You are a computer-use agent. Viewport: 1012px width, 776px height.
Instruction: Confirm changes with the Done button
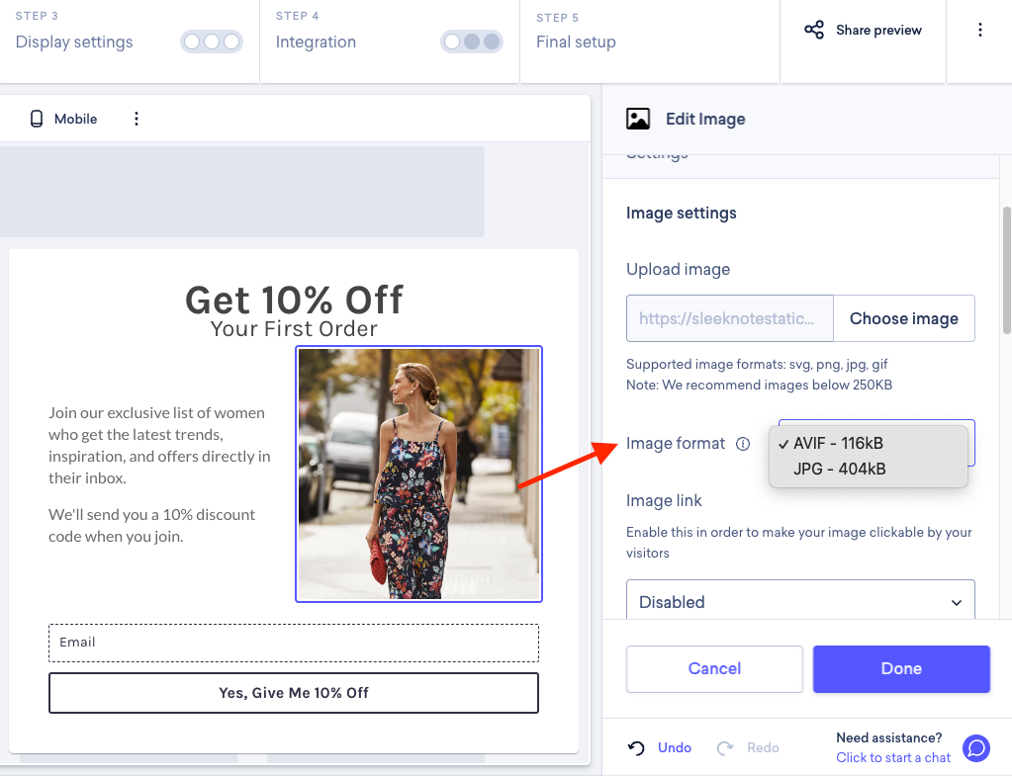click(x=901, y=668)
